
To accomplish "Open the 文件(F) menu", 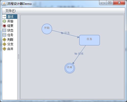I will click(10, 11).
